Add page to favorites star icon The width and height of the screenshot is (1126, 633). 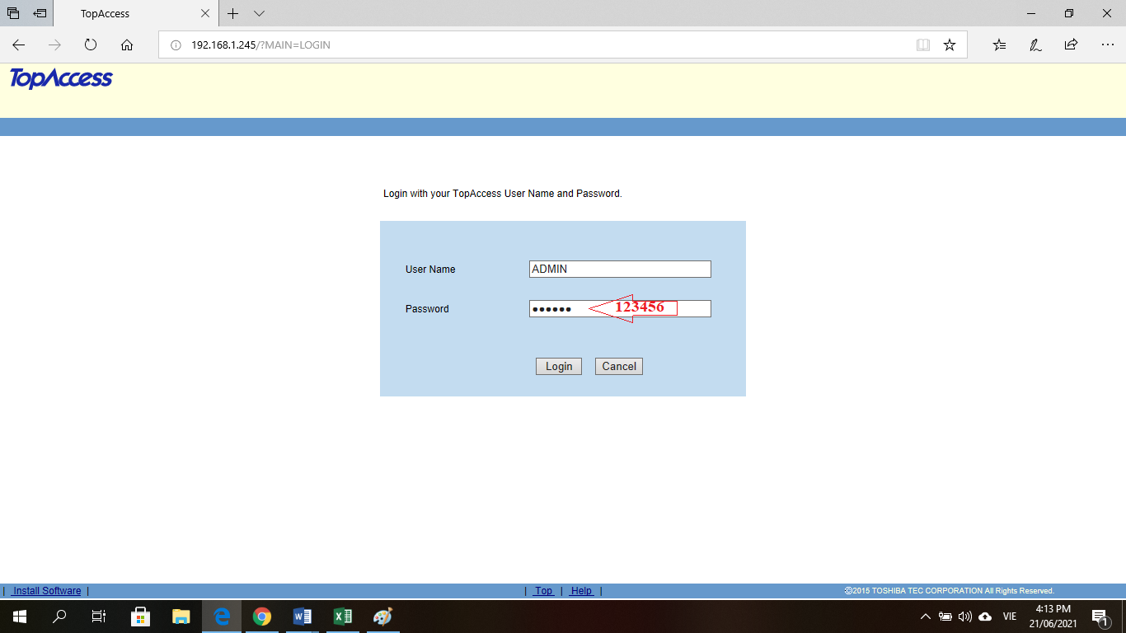point(950,45)
